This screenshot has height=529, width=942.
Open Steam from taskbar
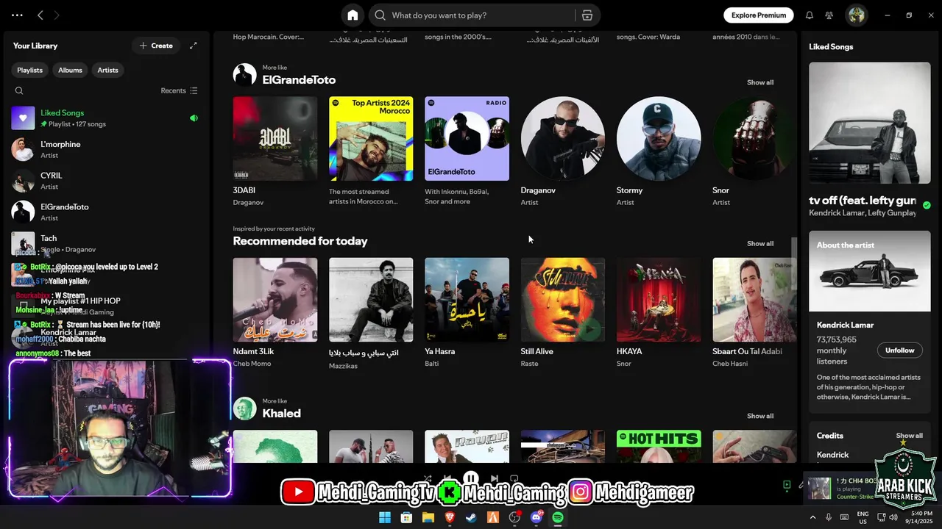point(471,518)
